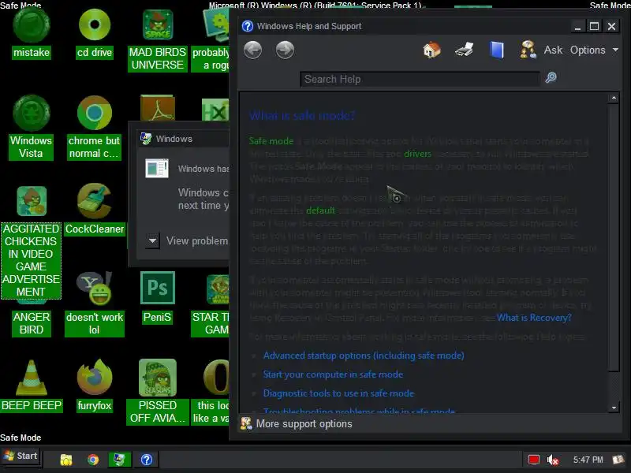Switch to Windows dialog taskbar button
This screenshot has height=473, width=631.
click(x=120, y=460)
